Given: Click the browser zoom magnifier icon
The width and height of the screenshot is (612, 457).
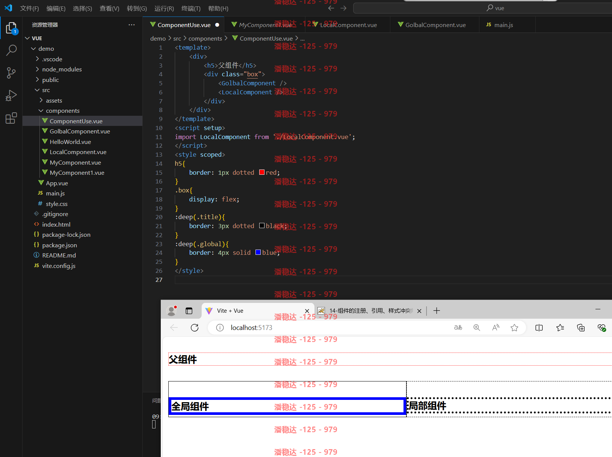Looking at the screenshot, I should pyautogui.click(x=477, y=328).
